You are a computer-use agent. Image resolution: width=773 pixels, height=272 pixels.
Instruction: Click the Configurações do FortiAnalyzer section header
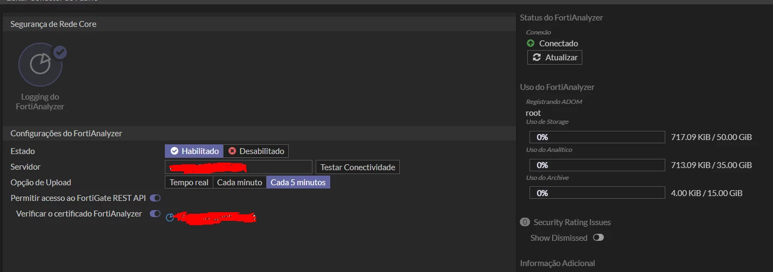(x=259, y=134)
